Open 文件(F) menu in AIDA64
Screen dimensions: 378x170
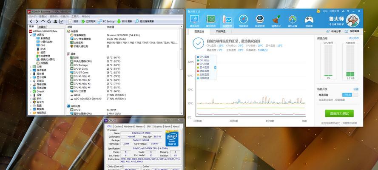33,17
